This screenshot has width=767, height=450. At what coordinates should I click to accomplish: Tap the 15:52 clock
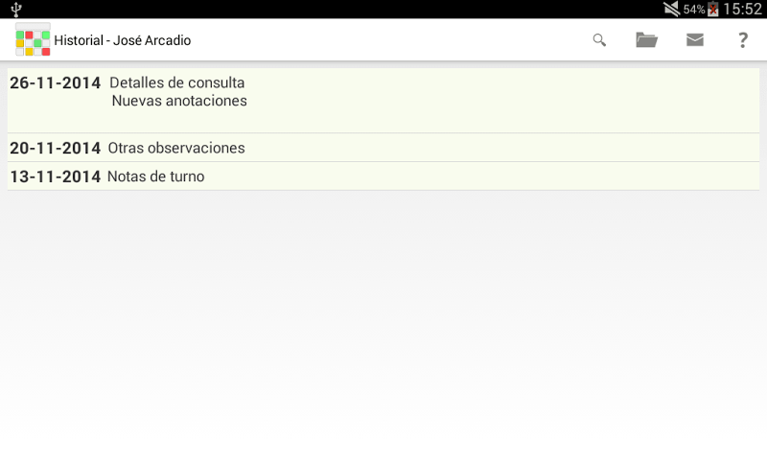point(742,9)
